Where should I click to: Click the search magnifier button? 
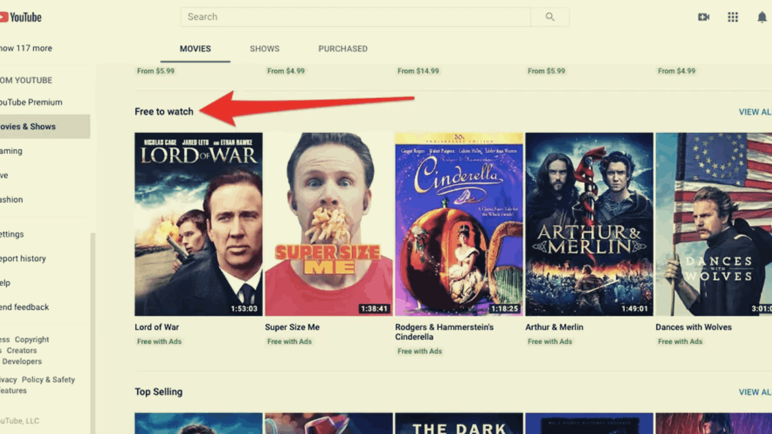coord(550,17)
